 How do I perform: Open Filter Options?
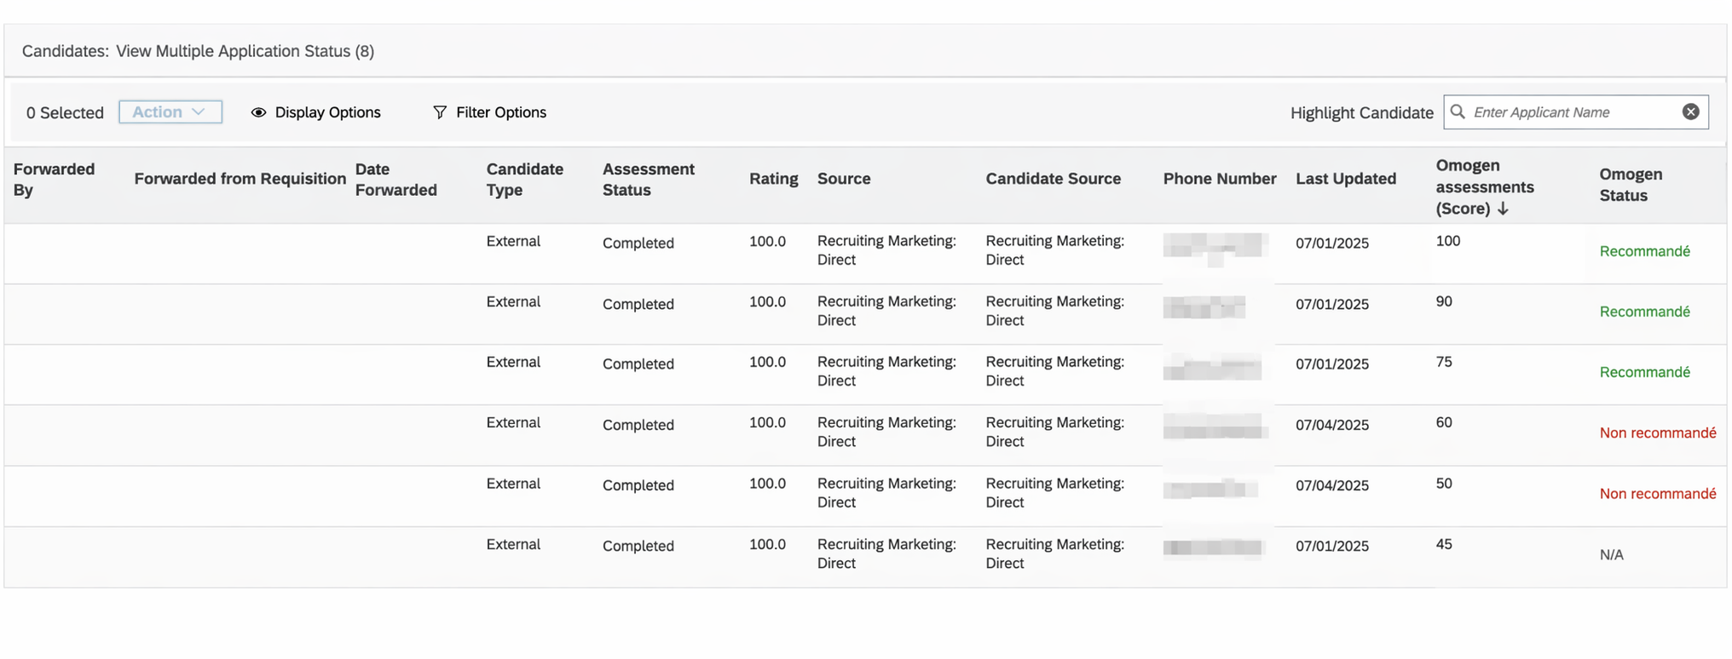[x=489, y=112]
